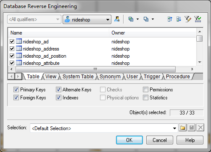211x152 pixels.
Task: Click the Name column header
Action: coord(58,33)
